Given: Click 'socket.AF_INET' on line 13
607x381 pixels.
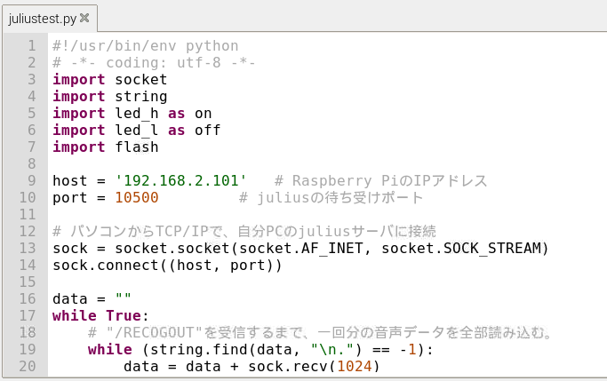Looking at the screenshot, I should pos(300,249).
